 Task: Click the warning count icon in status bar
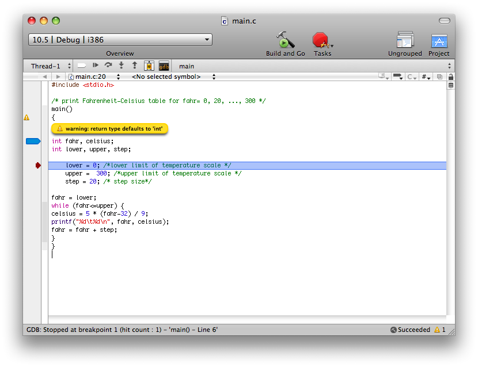point(437,330)
